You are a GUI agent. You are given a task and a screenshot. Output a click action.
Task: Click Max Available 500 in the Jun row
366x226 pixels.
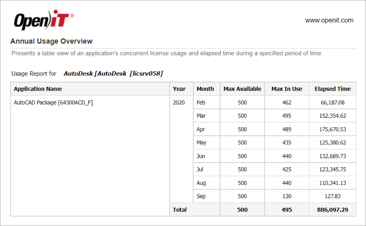point(242,156)
